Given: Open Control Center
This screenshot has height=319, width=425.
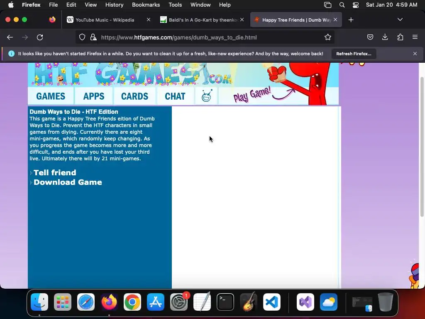Looking at the screenshot, I should 356,5.
